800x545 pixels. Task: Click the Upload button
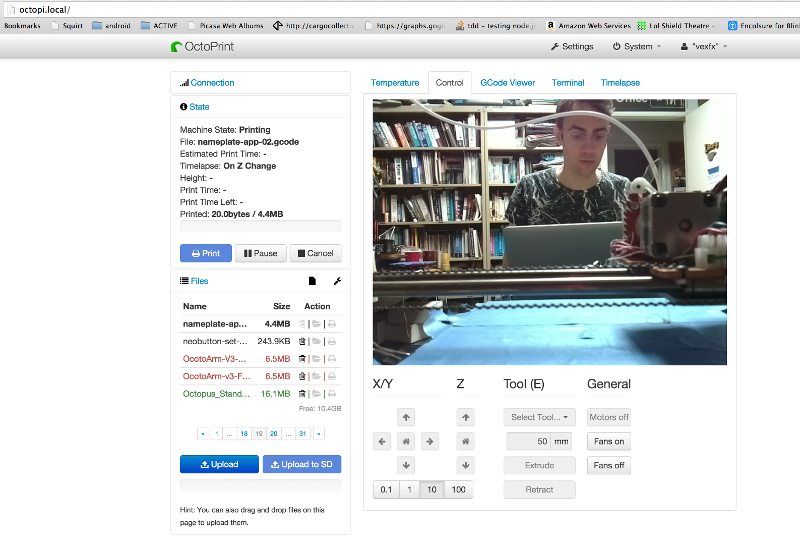tap(219, 464)
